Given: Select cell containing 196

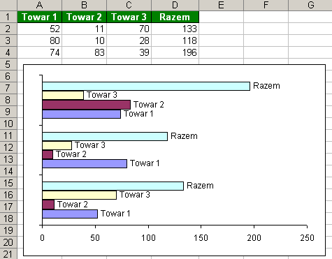Looking at the screenshot, I should (x=175, y=52).
